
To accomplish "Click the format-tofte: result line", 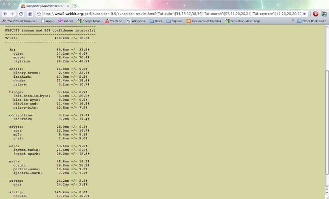I will (50, 150).
